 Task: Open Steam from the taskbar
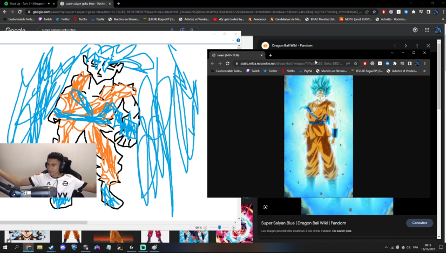[x=51, y=247]
